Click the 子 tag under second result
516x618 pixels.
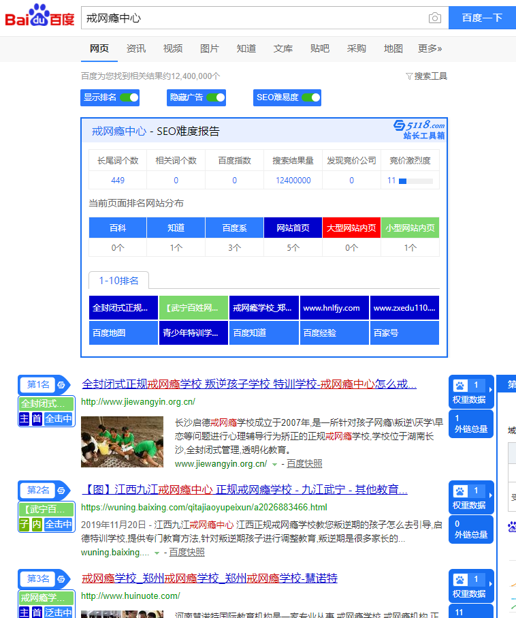coord(24,524)
